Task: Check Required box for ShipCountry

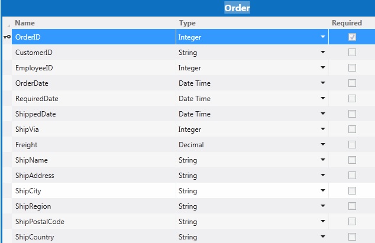Action: click(352, 237)
